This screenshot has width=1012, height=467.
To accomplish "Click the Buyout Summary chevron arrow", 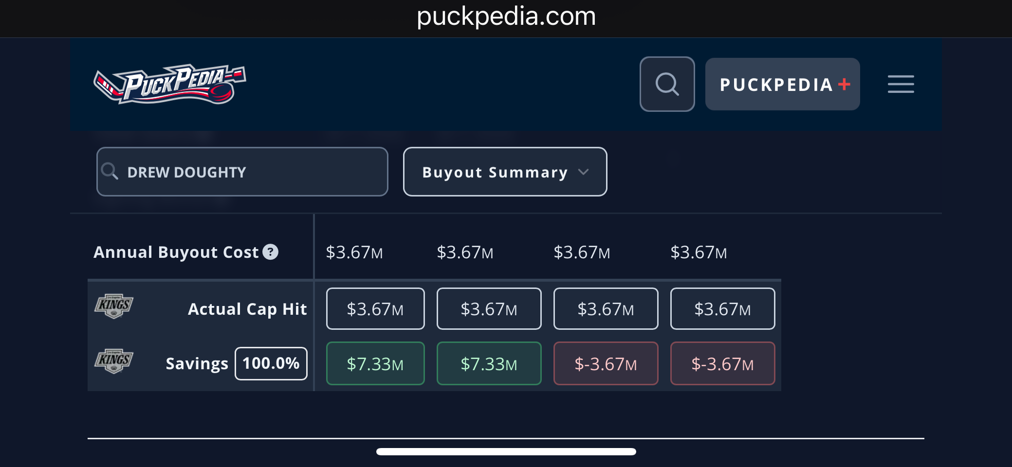I will pos(584,172).
